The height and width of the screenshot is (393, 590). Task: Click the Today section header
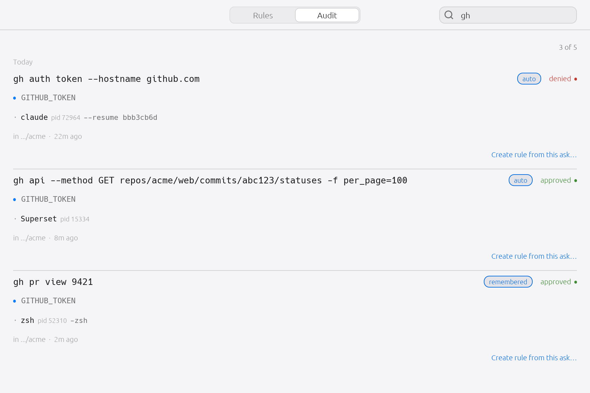[x=23, y=62]
